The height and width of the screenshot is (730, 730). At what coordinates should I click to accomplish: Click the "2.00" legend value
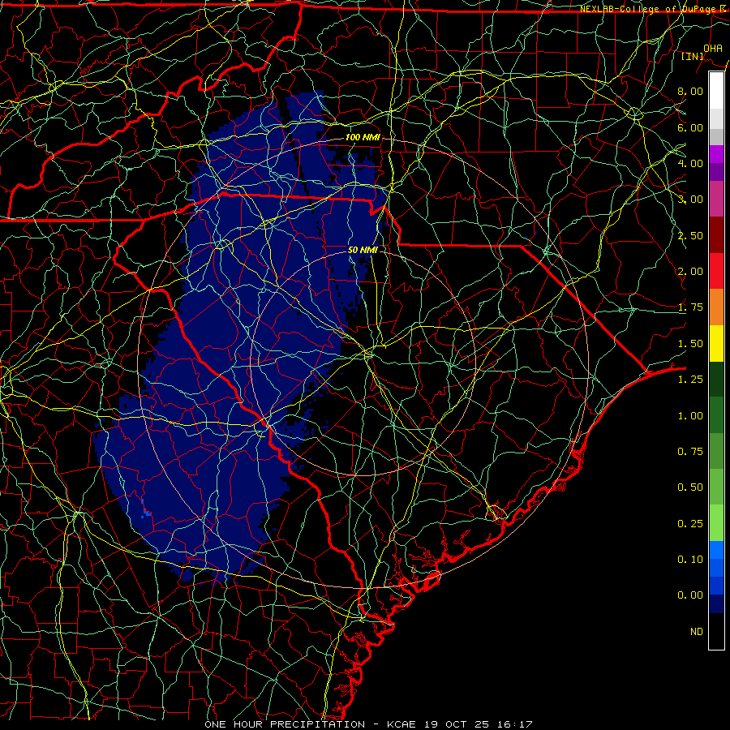point(690,272)
